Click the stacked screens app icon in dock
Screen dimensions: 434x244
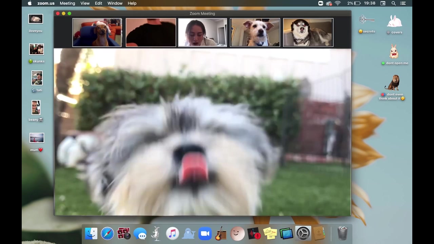[287, 233]
